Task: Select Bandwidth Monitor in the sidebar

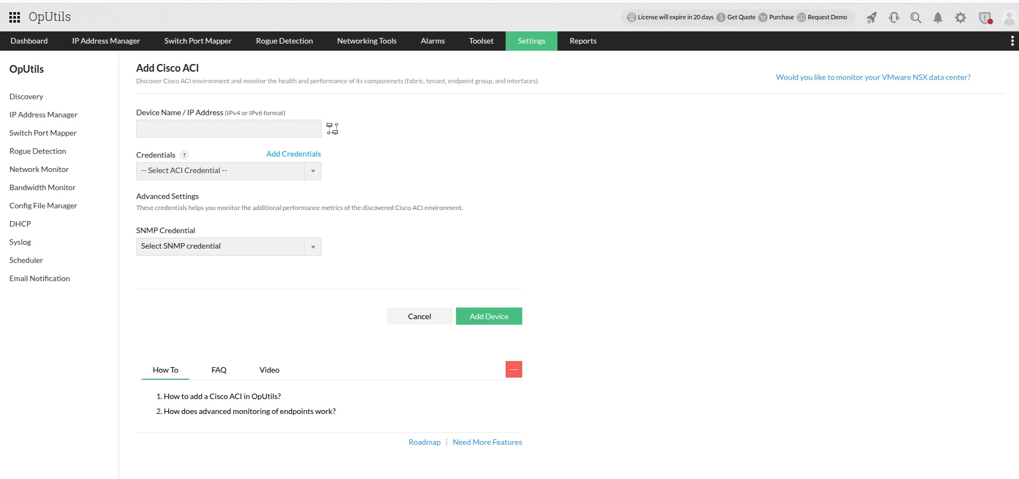Action: 42,187
